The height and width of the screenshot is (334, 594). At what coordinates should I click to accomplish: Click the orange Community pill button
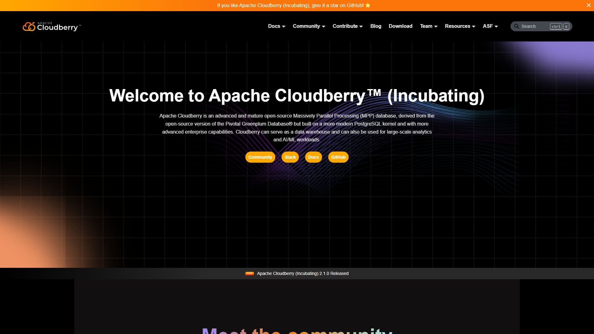(260, 157)
